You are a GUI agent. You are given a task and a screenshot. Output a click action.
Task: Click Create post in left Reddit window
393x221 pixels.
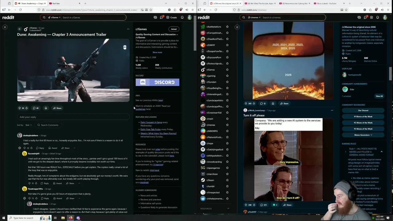point(172,17)
